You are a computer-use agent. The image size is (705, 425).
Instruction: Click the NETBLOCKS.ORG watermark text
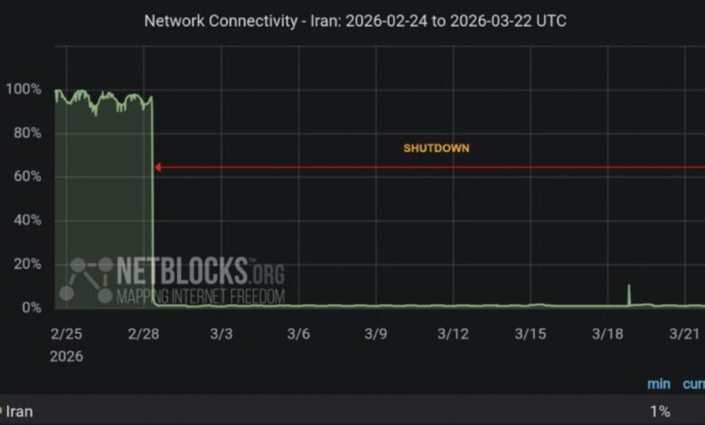(201, 270)
